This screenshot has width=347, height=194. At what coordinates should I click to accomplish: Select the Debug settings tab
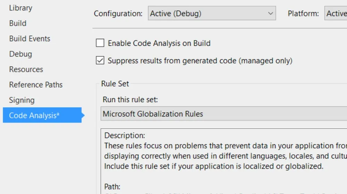click(20, 54)
